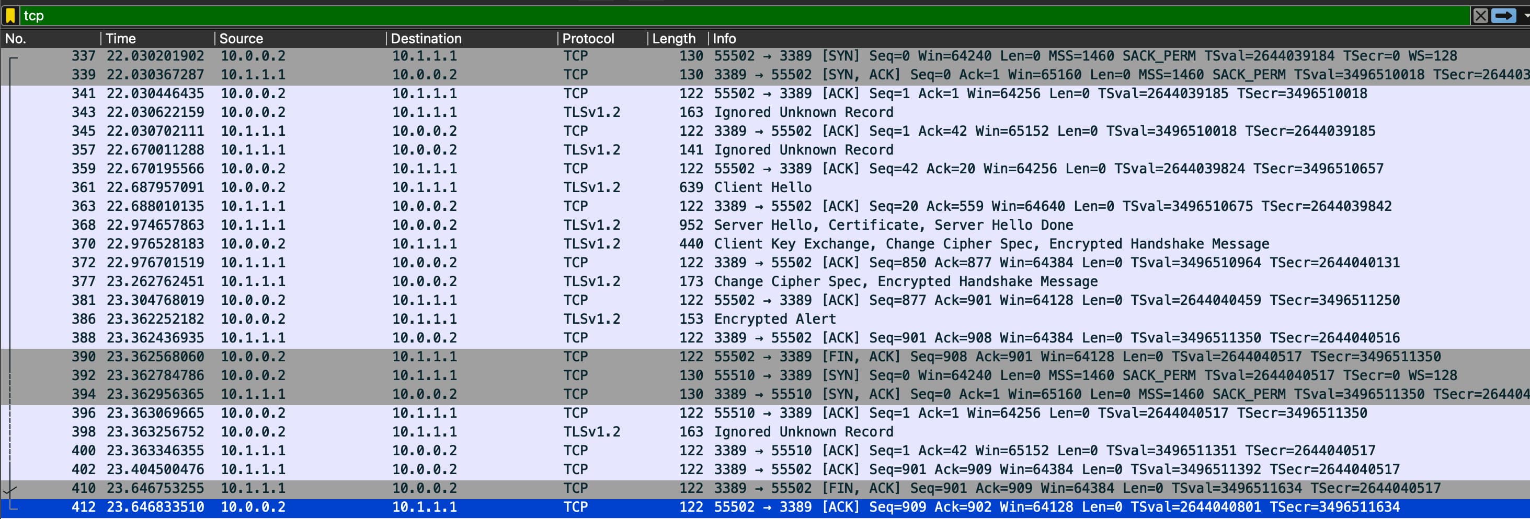This screenshot has width=1530, height=519.
Task: Sort packets by the Destination column
Action: pyautogui.click(x=426, y=38)
